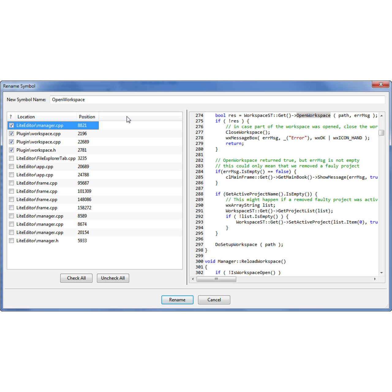Viewport: 392px width, 392px height.
Task: Check the LiteEditor\FileExplorerTab.cpp checkbox
Action: [x=11, y=158]
